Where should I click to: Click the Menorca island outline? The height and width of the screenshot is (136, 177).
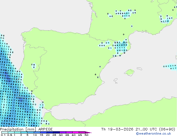140,69
